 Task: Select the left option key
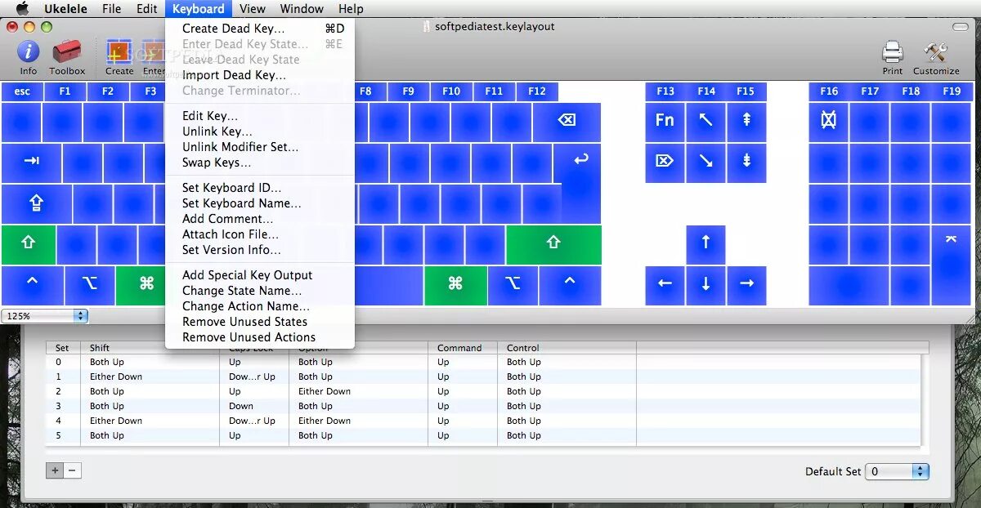click(89, 285)
